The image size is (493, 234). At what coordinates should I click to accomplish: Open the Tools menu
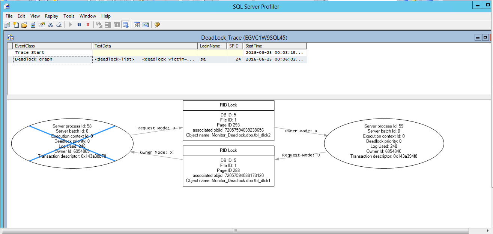[x=69, y=16]
